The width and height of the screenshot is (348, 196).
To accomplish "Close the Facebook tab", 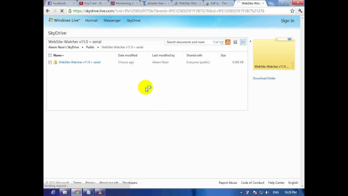I will (74, 3).
